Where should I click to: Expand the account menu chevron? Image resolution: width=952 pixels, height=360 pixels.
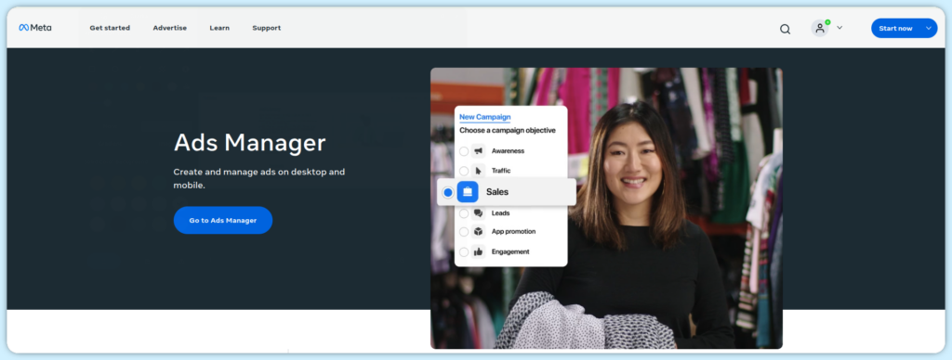pyautogui.click(x=840, y=28)
